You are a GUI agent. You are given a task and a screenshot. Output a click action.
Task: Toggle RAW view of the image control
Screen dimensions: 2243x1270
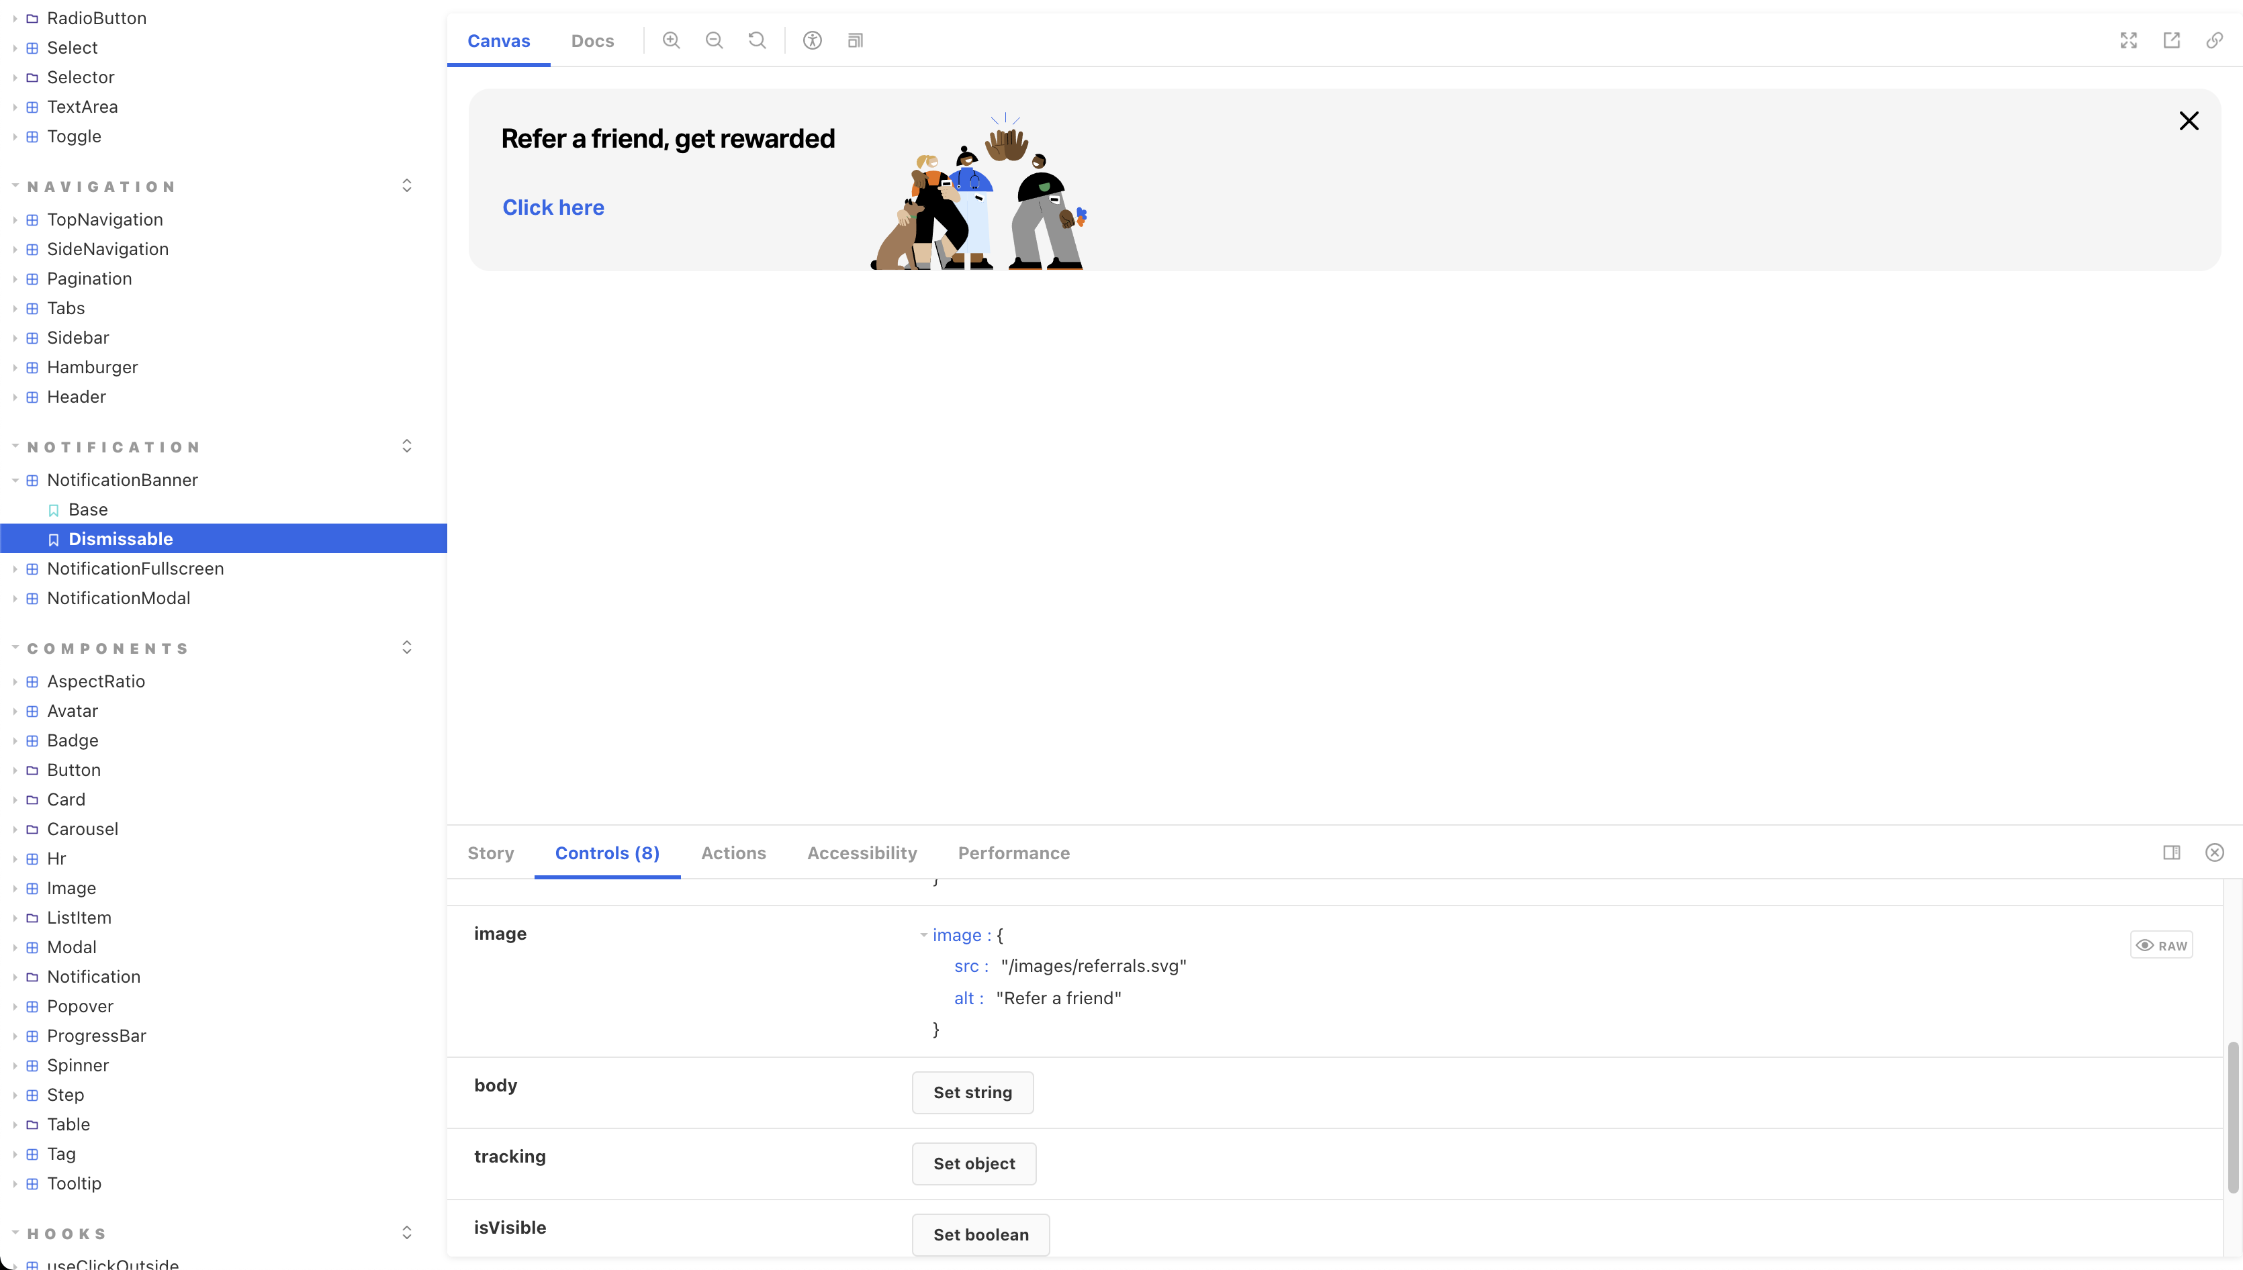coord(2162,944)
